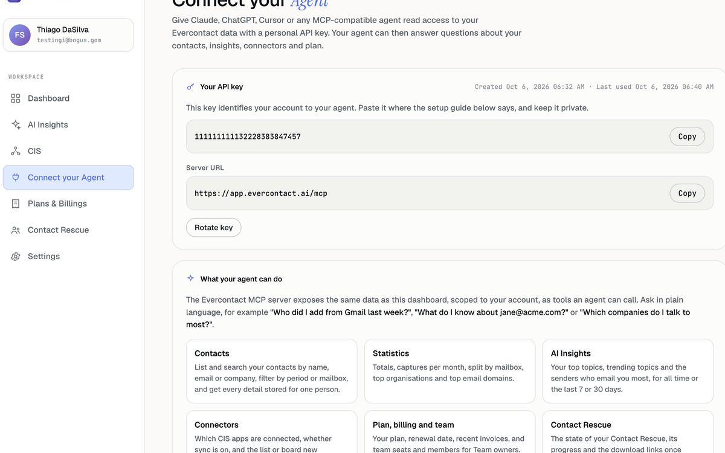Click the CIS network icon
This screenshot has width=725, height=453.
point(16,151)
